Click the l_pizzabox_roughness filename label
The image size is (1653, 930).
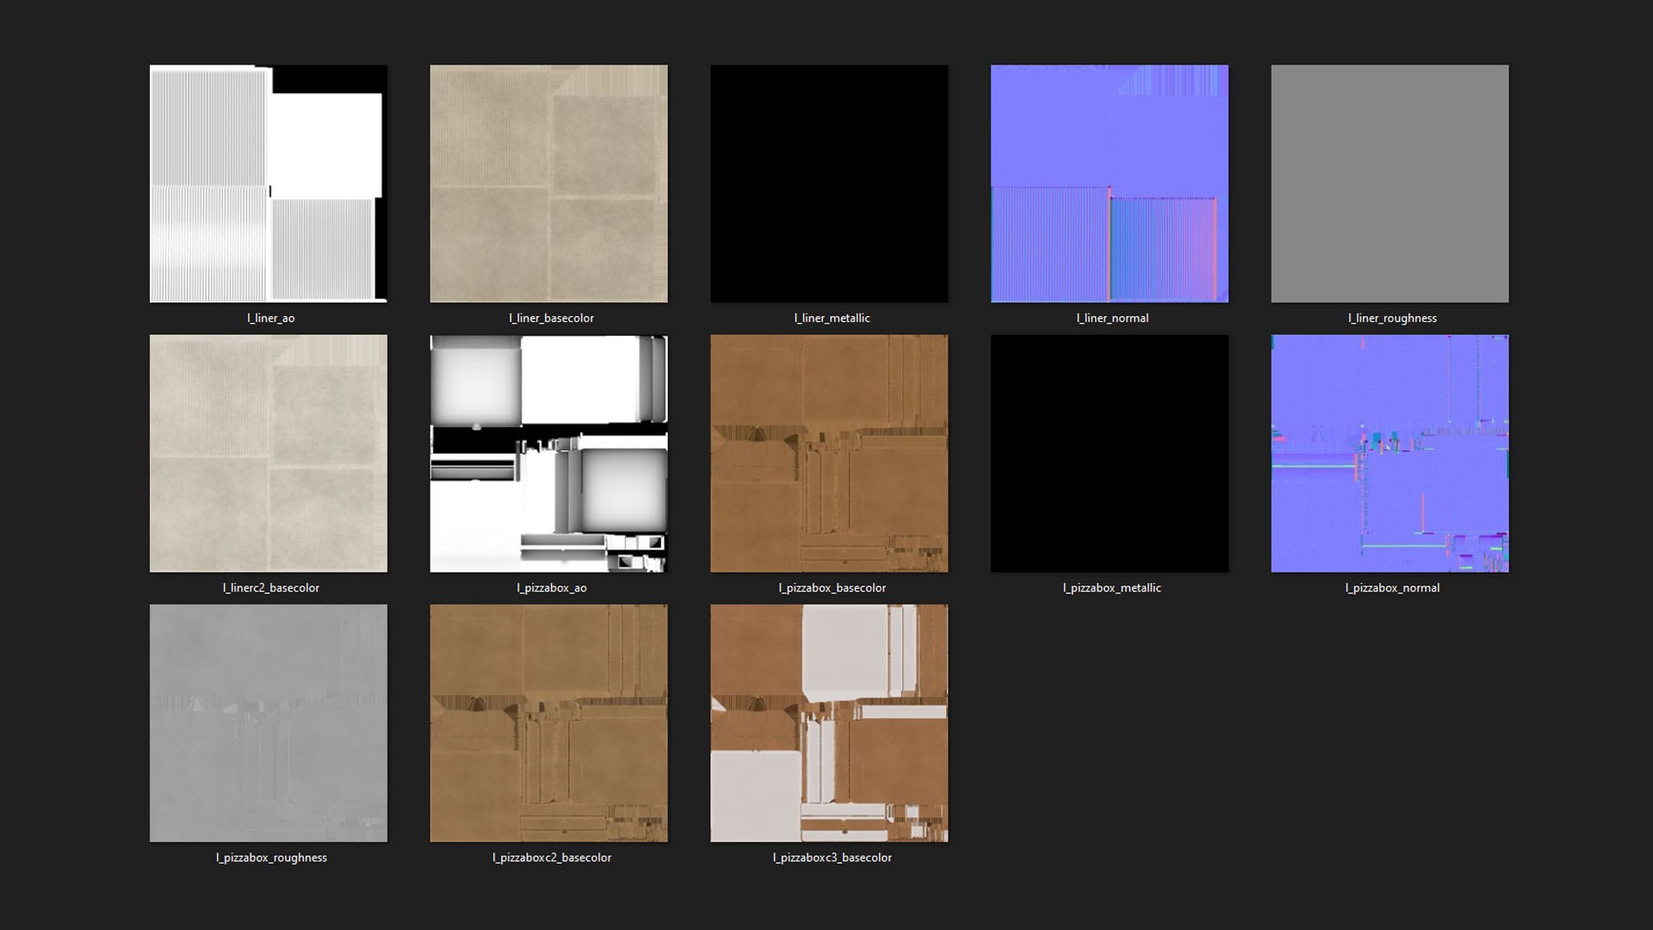tap(270, 857)
